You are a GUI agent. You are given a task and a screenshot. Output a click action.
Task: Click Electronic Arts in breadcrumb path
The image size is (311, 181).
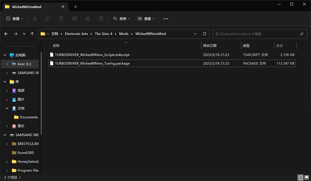pos(76,34)
